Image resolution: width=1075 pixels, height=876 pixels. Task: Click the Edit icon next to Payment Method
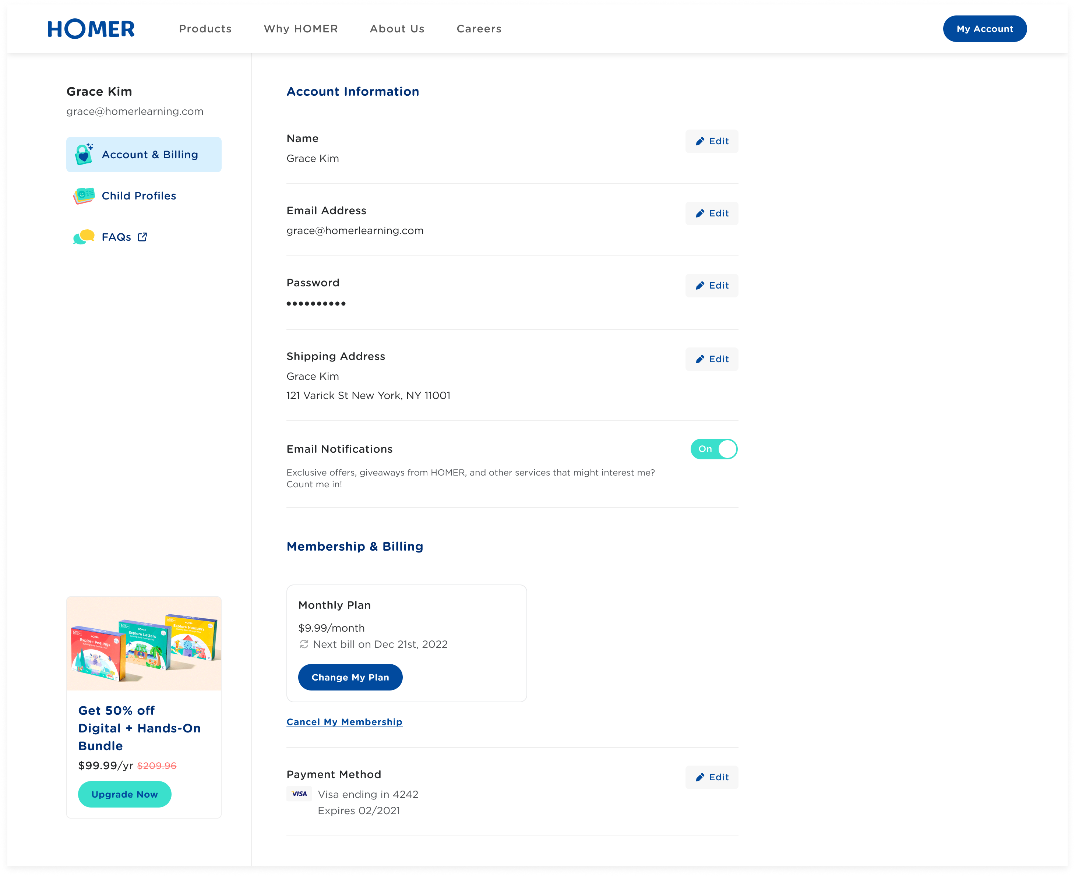click(700, 777)
